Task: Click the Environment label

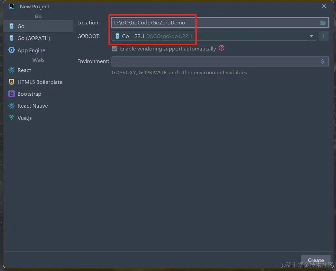Action: [93, 61]
